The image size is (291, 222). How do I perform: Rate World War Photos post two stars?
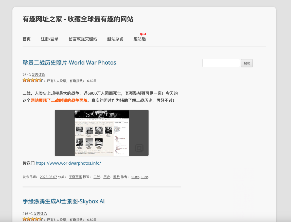[29, 80]
